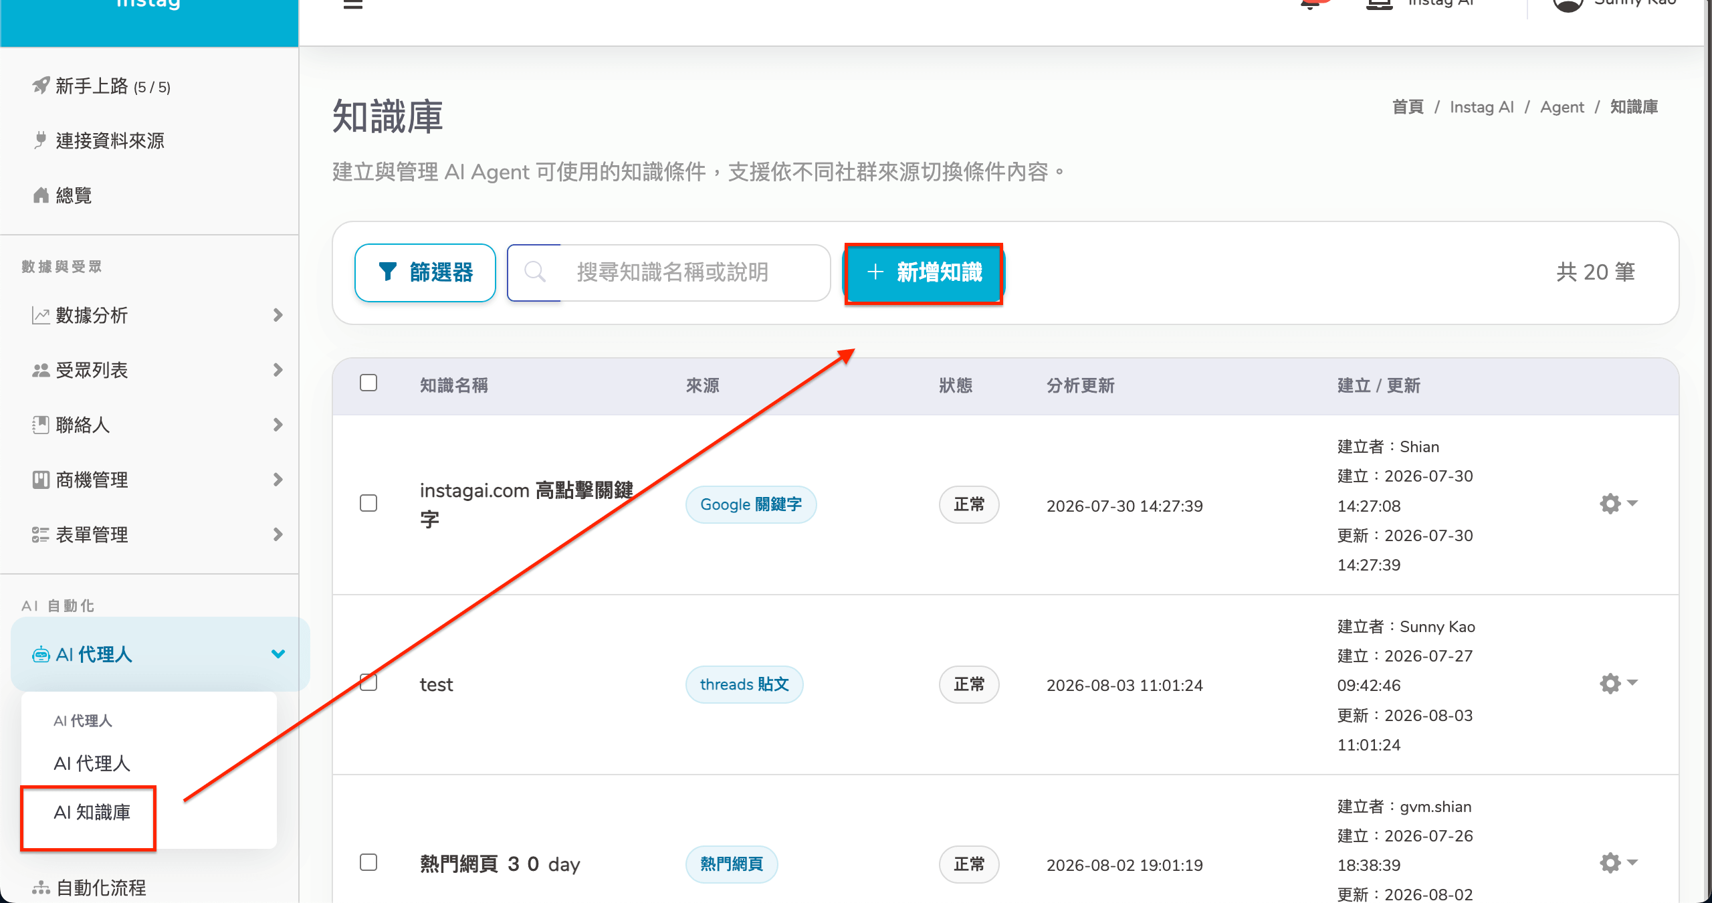1712x903 pixels.
Task: Click the funnel icon in 篩選器 button
Action: (x=388, y=272)
